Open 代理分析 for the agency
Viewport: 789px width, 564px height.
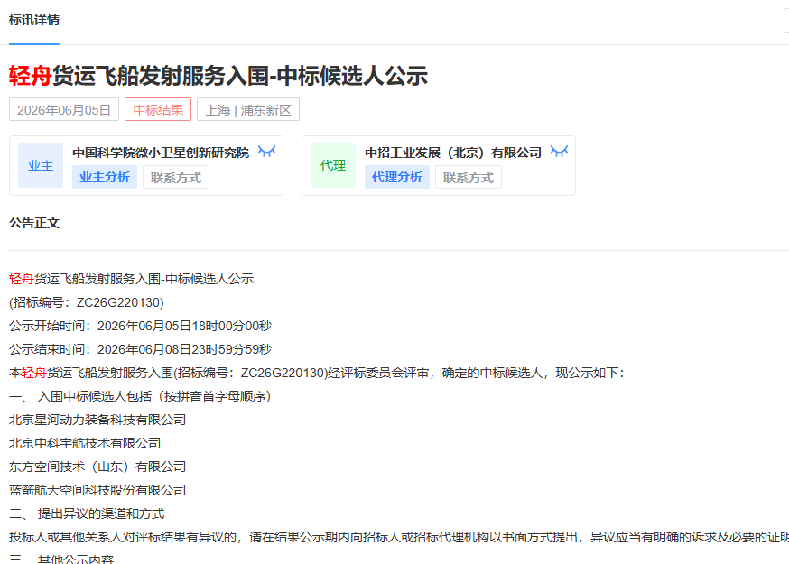point(397,177)
